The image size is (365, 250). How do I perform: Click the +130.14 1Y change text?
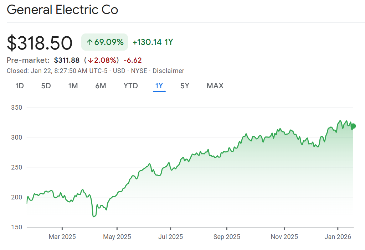(153, 42)
